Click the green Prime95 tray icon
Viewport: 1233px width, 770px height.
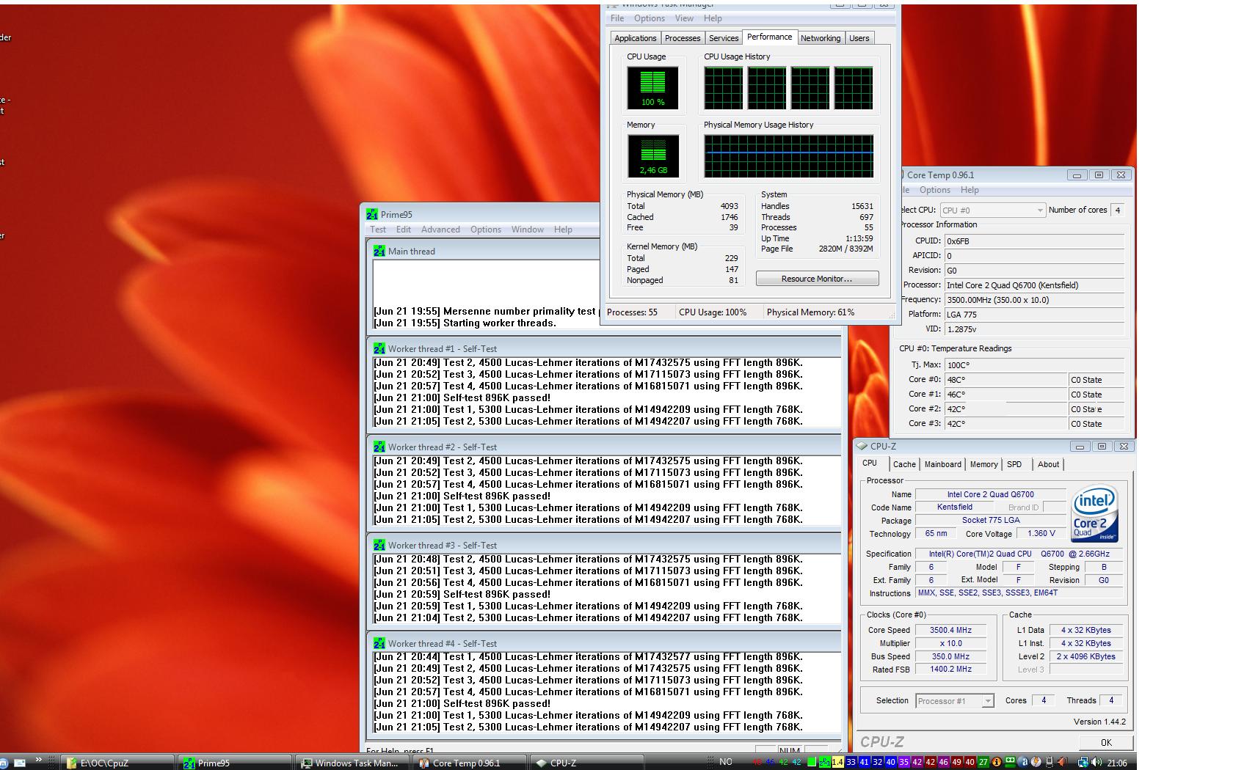coord(824,762)
